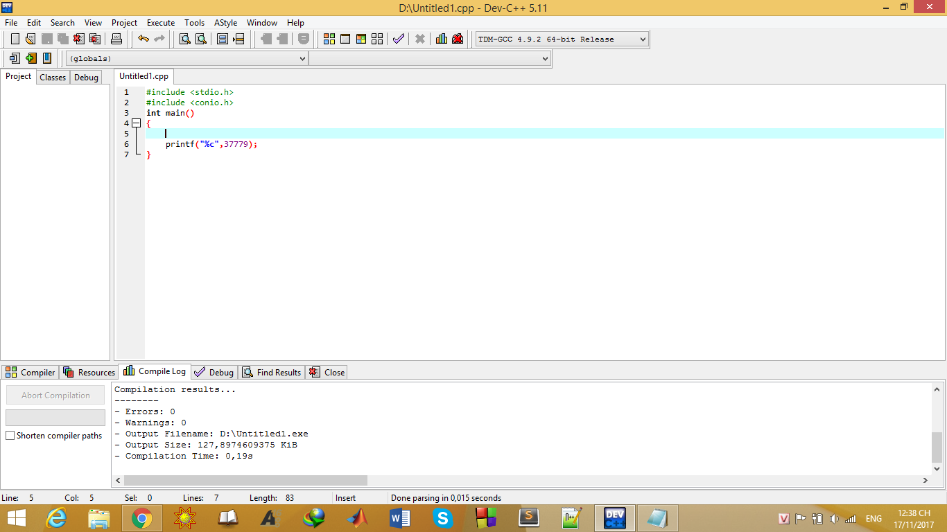Click the Close tab in bottom panel
Image resolution: width=947 pixels, height=532 pixels.
click(327, 373)
